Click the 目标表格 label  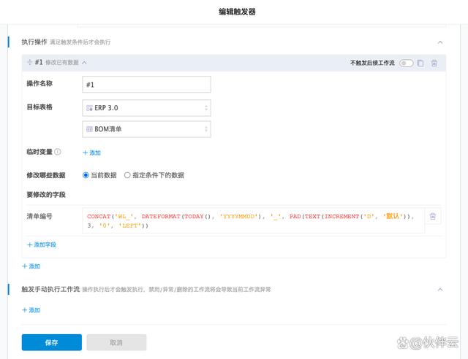39,107
